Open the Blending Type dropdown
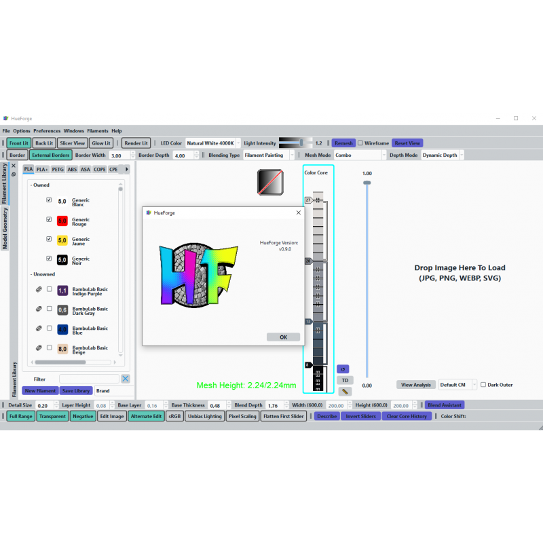543x543 pixels. click(x=269, y=155)
